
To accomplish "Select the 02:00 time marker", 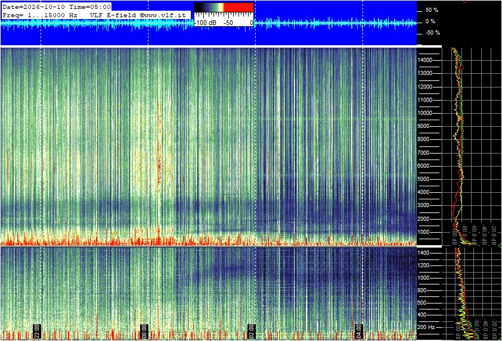I will (x=252, y=331).
